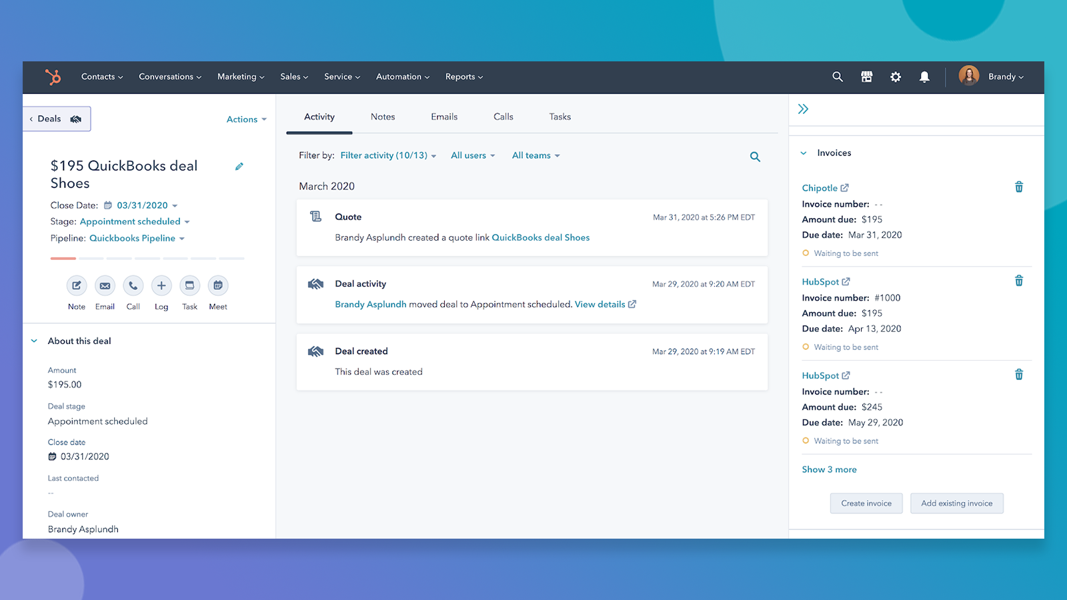Image resolution: width=1067 pixels, height=600 pixels.
Task: Click the Amount $195.00 field
Action: pyautogui.click(x=65, y=385)
